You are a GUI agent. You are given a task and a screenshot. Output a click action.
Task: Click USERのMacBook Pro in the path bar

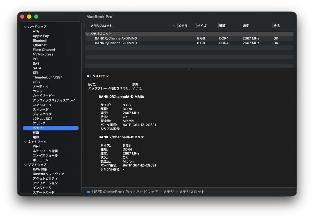(x=112, y=192)
